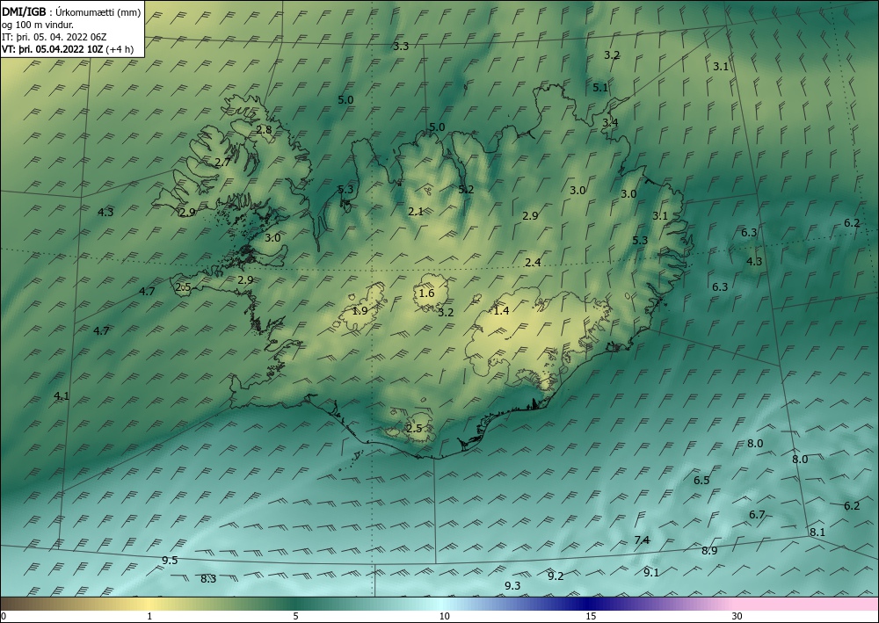879x623 pixels.
Task: Click the map value 8.3
Action: point(208,579)
